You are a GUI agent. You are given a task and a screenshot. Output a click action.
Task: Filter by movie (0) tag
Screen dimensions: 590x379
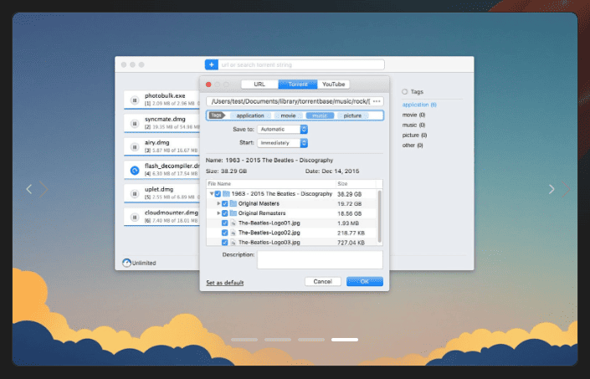pyautogui.click(x=413, y=115)
